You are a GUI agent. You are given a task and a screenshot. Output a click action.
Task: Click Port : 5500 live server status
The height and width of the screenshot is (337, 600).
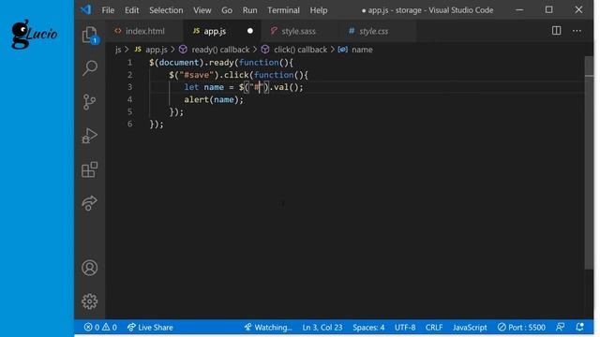click(521, 328)
